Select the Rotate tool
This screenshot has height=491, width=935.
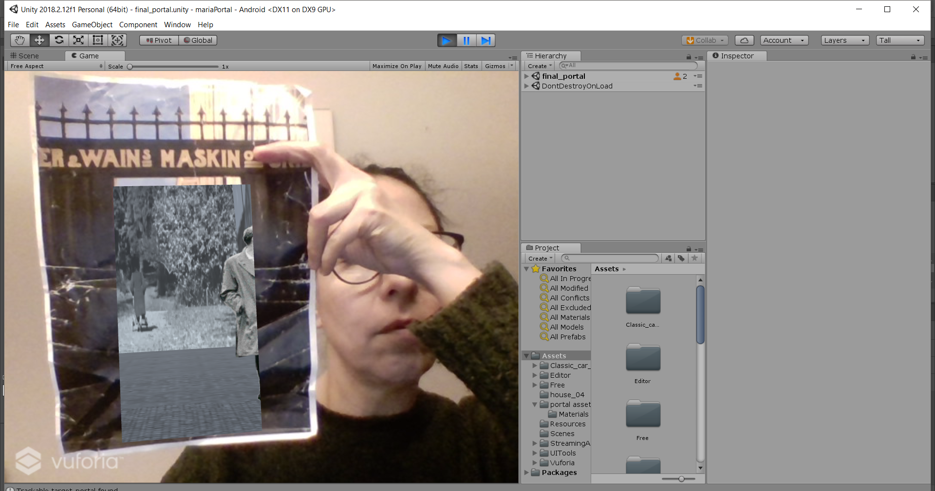[59, 40]
